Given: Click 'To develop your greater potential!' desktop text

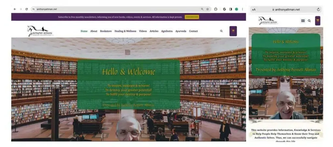Looking at the screenshot, I should pyautogui.click(x=128, y=90).
